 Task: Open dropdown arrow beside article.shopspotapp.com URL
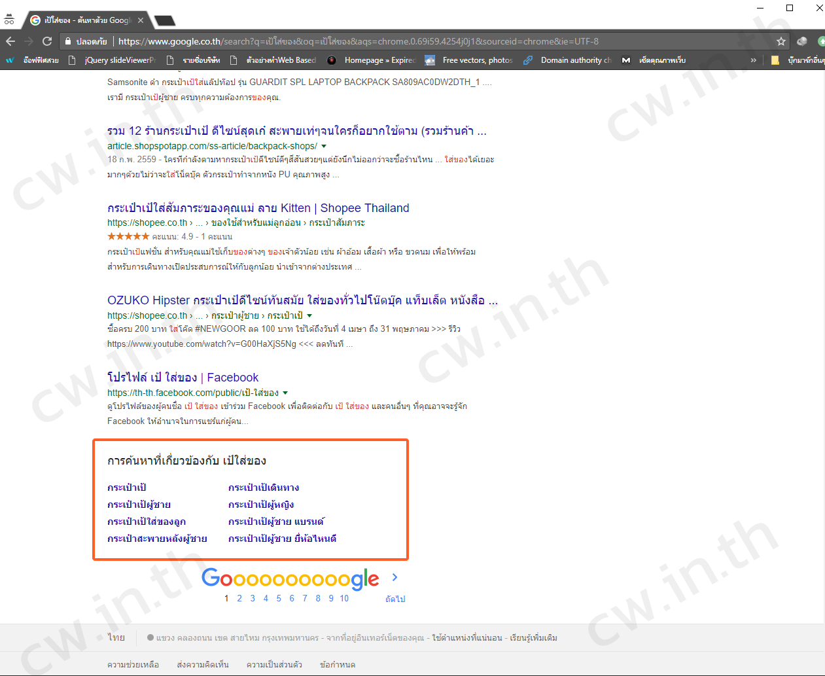(x=324, y=147)
